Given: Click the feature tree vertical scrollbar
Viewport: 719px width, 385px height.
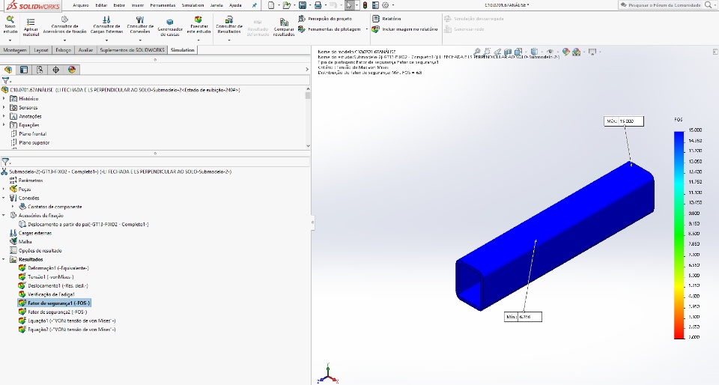Looking at the screenshot, I should click(308, 116).
